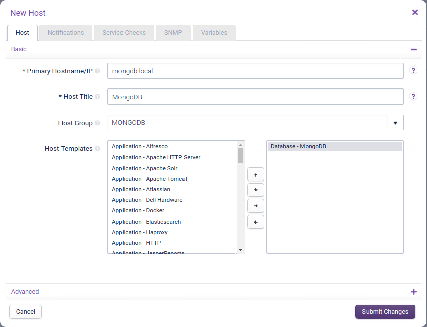Open the question mark help next to hostname field

(x=413, y=71)
